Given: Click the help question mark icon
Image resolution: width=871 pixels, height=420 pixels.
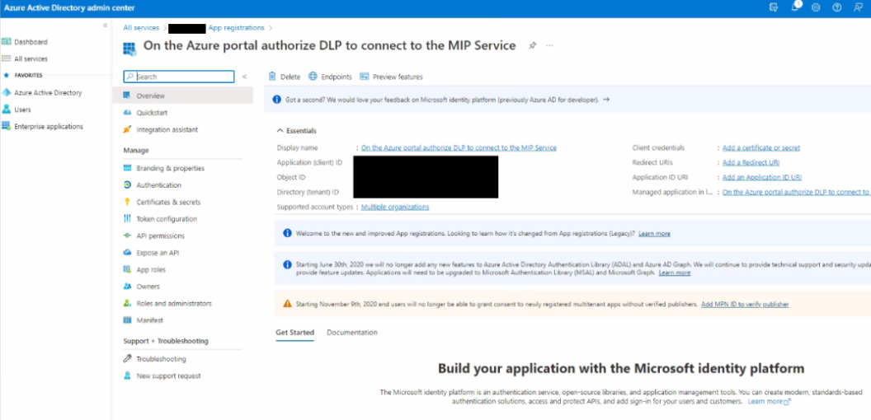Looking at the screenshot, I should 837,7.
